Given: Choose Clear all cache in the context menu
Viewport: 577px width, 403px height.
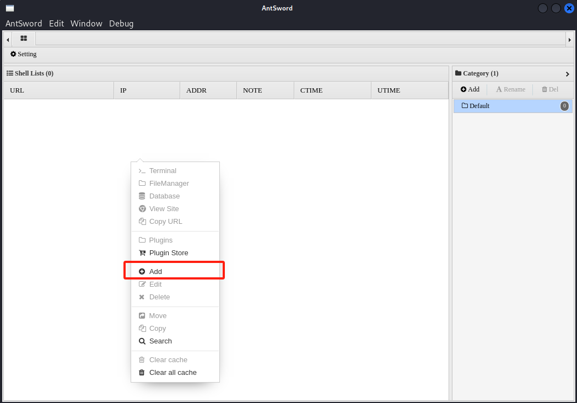Looking at the screenshot, I should 175,373.
